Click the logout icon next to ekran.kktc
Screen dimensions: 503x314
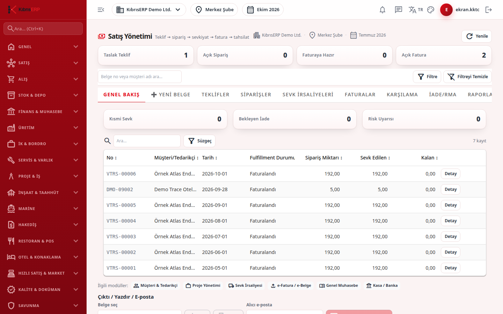(489, 10)
